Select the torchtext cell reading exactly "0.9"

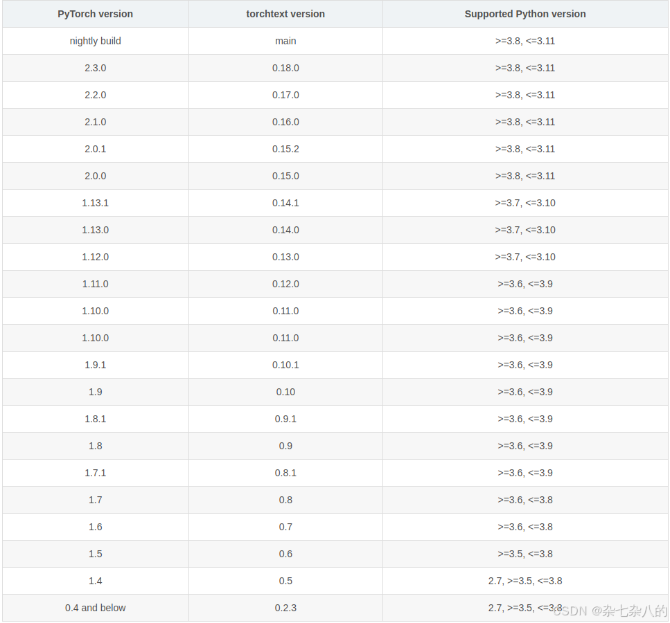285,446
